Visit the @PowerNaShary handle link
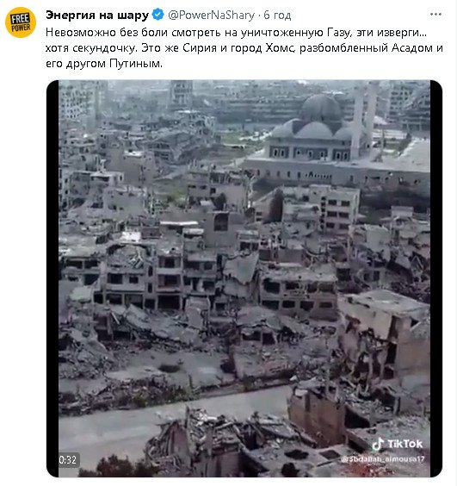The width and height of the screenshot is (457, 486). click(211, 15)
